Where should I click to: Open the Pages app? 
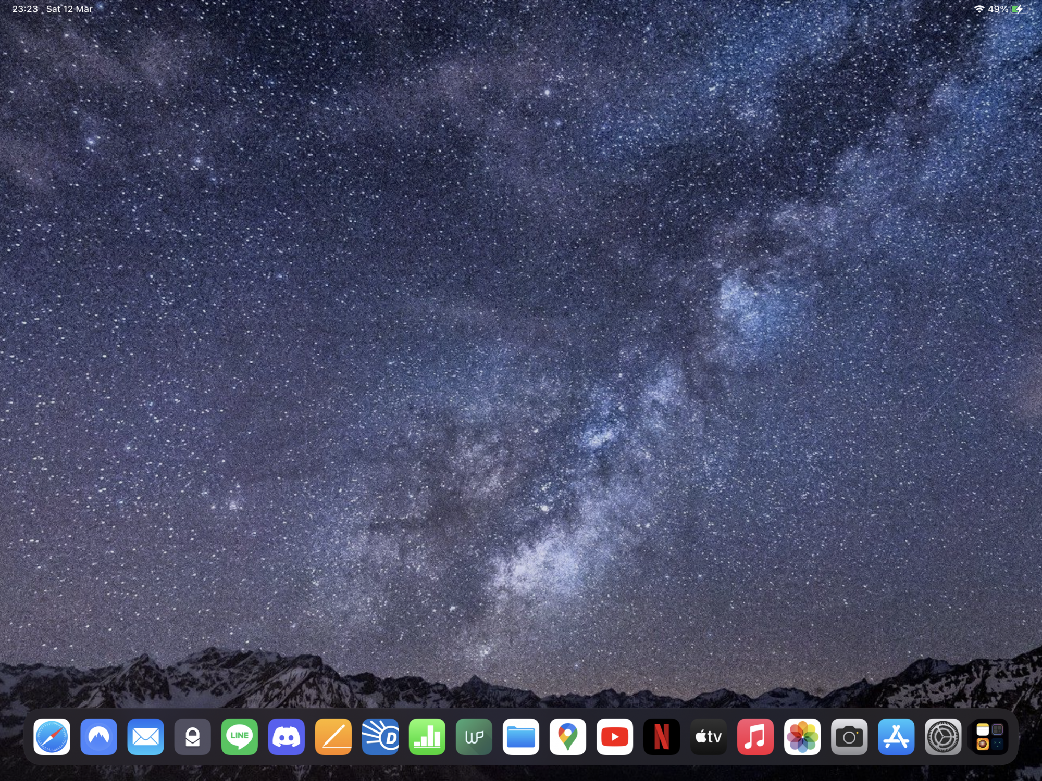click(333, 737)
